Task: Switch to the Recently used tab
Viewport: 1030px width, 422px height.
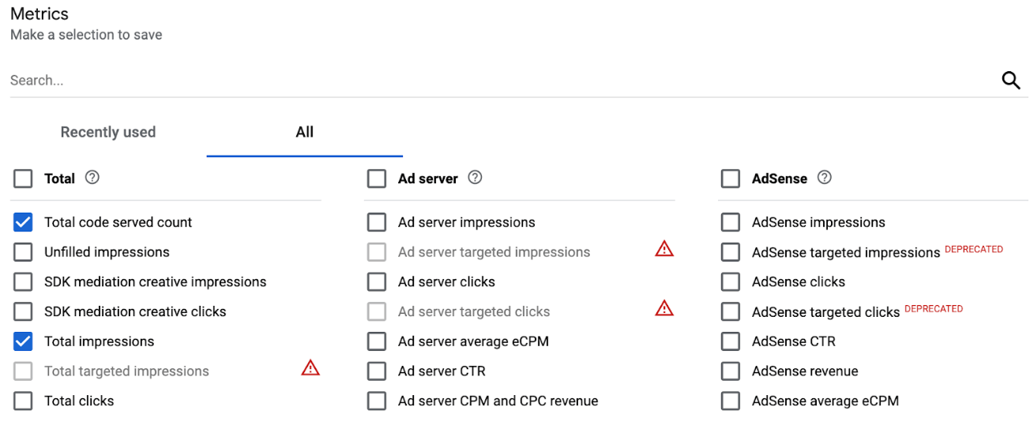Action: [x=108, y=132]
